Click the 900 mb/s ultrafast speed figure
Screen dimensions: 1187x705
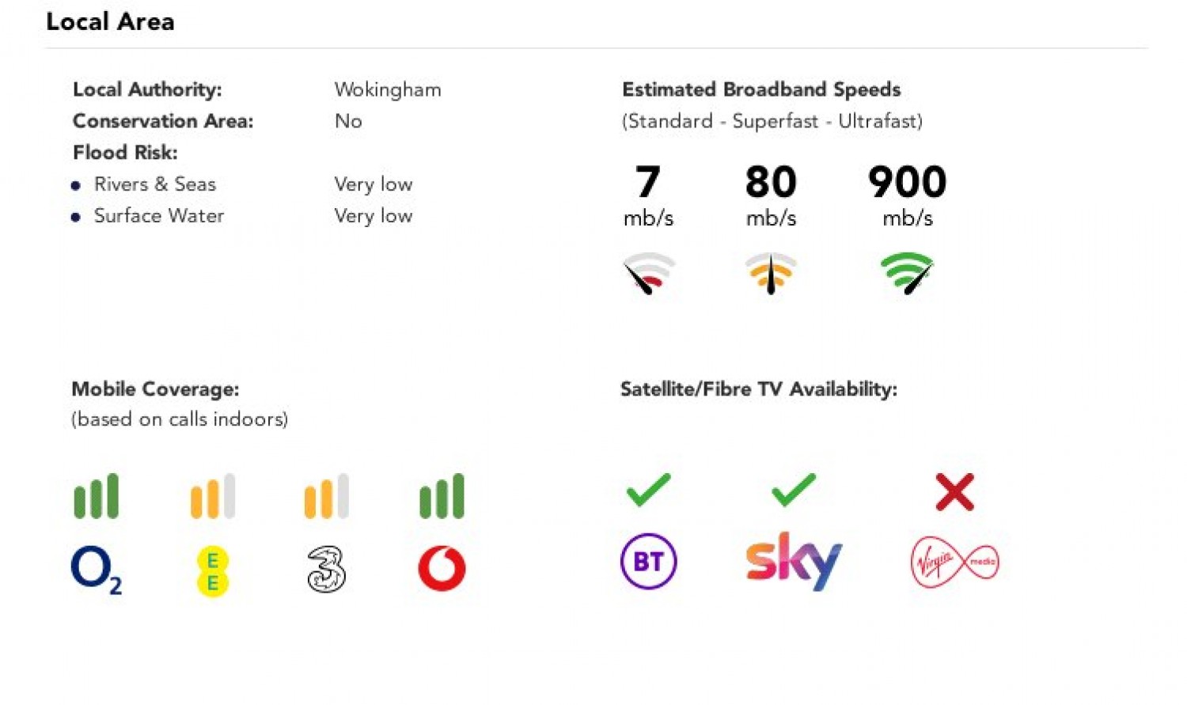click(x=907, y=183)
